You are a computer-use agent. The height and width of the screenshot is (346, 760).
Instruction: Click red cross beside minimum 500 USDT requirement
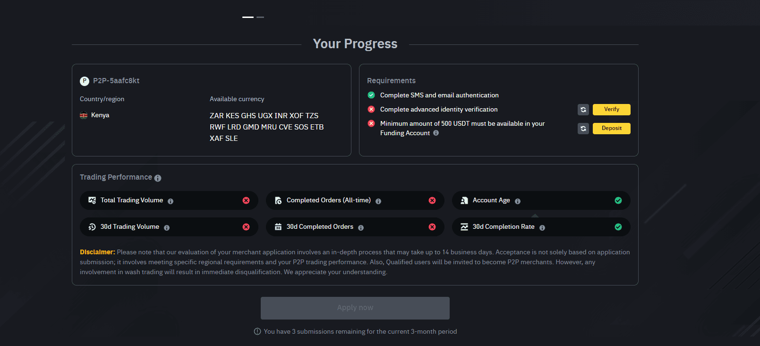tap(371, 123)
